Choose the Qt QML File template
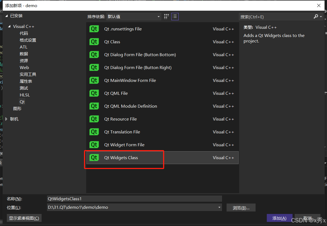The width and height of the screenshot is (327, 226). (162, 93)
